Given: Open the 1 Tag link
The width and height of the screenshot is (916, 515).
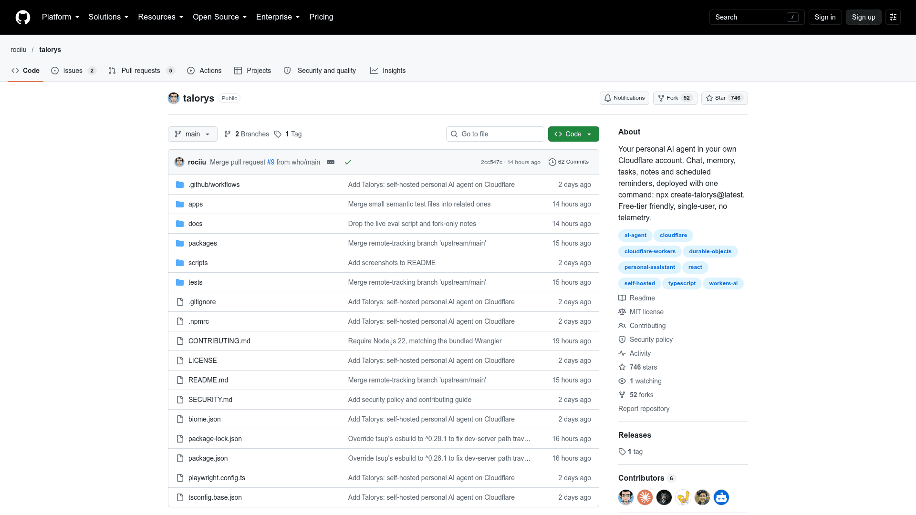Looking at the screenshot, I should pos(288,134).
